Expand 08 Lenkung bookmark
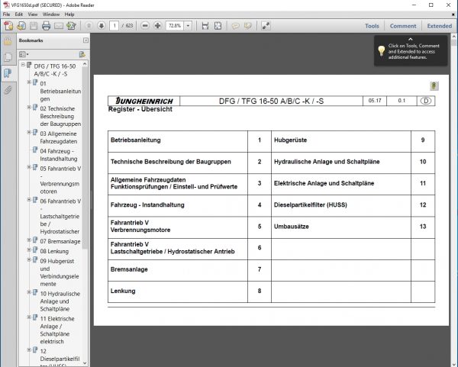Image resolution: width=458 pixels, height=367 pixels. [x=29, y=250]
